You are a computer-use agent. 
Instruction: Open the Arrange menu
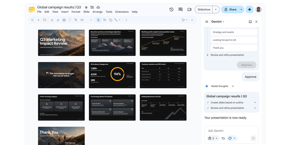pos(97,12)
